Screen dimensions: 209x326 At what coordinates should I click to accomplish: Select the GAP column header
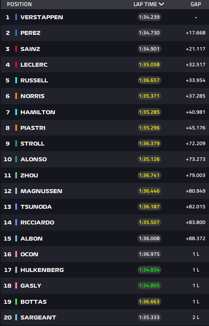195,4
